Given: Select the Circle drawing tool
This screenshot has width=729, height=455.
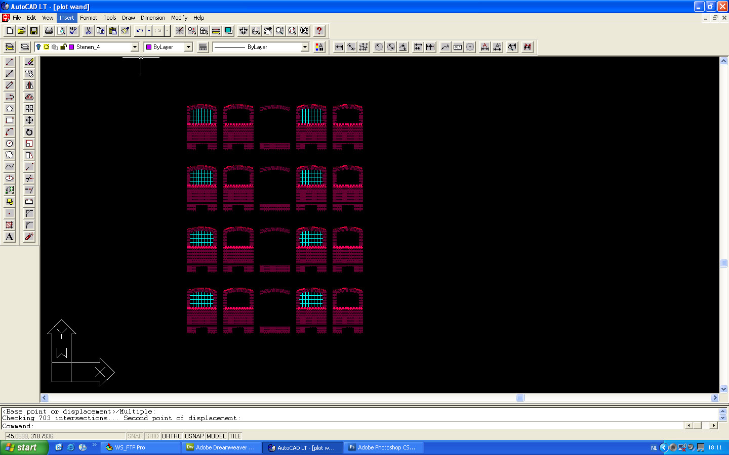Looking at the screenshot, I should point(9,144).
